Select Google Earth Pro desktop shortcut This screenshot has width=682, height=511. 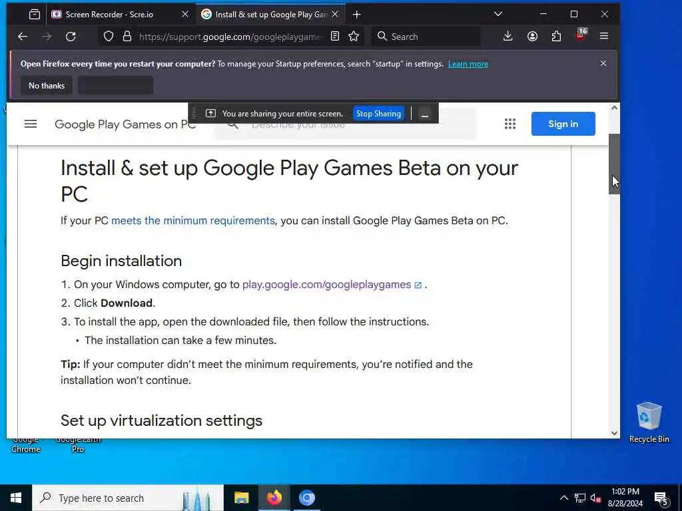tap(78, 444)
